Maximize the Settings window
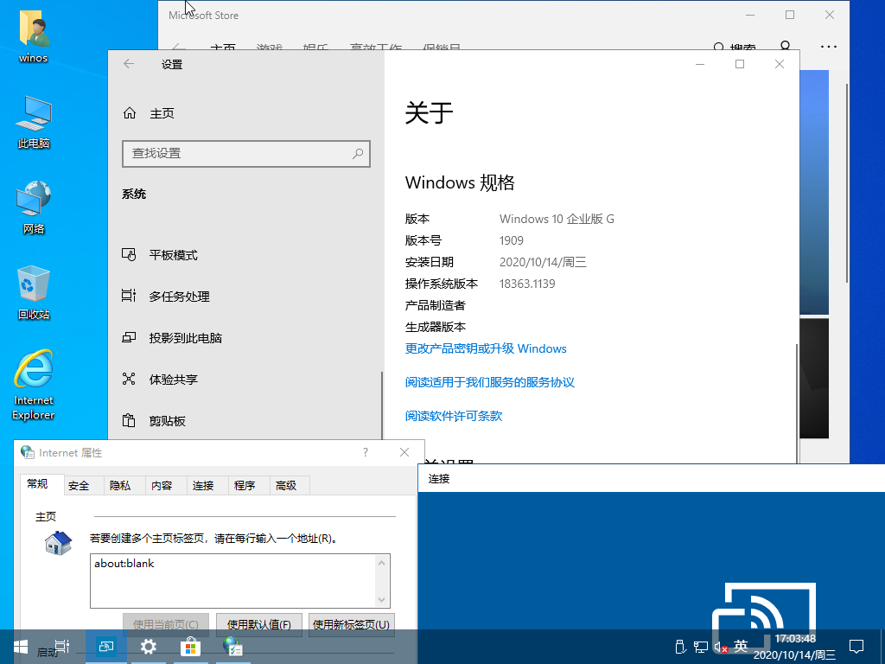The height and width of the screenshot is (664, 885). tap(740, 64)
